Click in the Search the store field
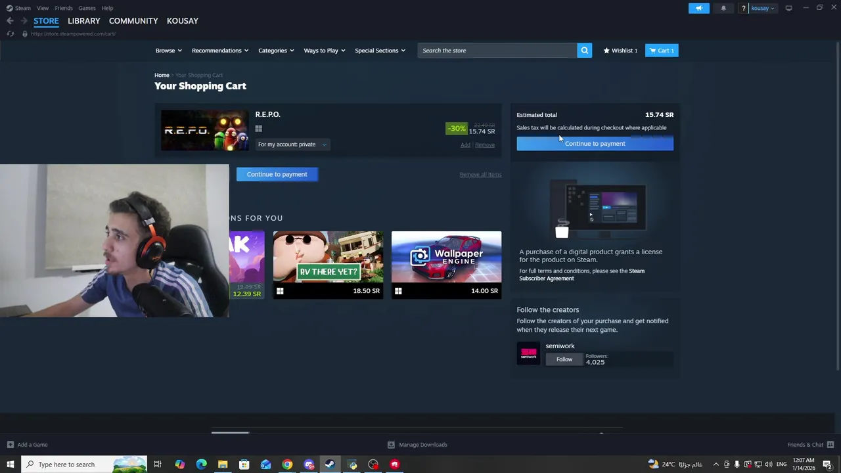The image size is (841, 473). [497, 51]
